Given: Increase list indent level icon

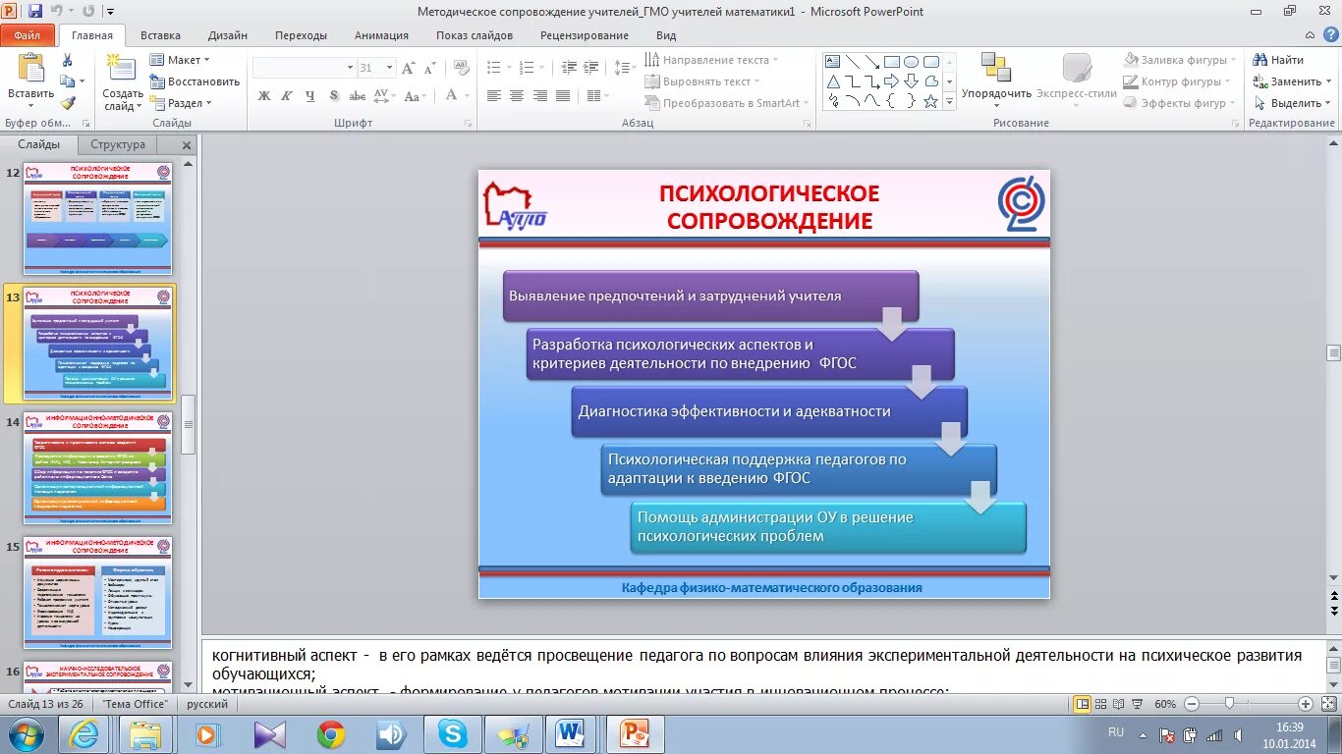Looking at the screenshot, I should [x=590, y=68].
